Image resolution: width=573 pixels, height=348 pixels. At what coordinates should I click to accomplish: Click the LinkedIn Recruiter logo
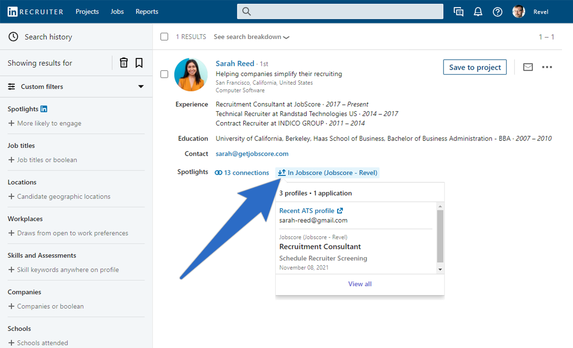(x=35, y=12)
